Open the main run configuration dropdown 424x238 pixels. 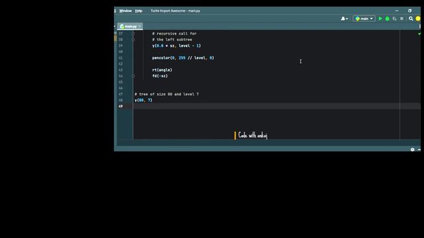pyautogui.click(x=364, y=19)
